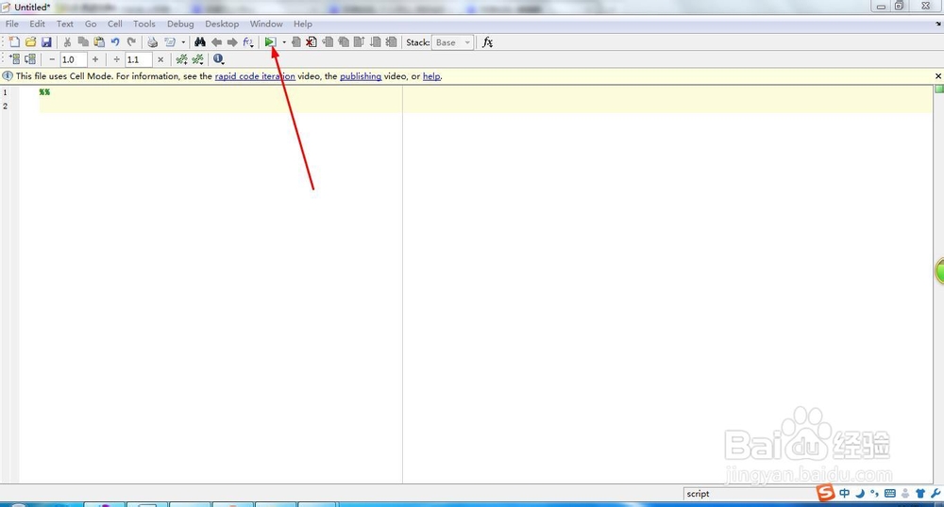The height and width of the screenshot is (507, 944).
Task: Go back with the left arrow icon
Action: [x=216, y=42]
